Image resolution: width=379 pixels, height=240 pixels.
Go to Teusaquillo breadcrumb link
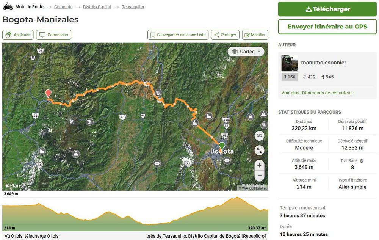(x=133, y=7)
